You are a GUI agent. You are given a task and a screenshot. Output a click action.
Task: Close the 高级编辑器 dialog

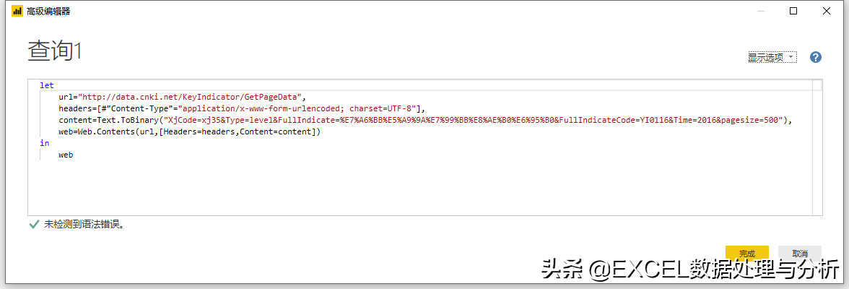point(826,11)
